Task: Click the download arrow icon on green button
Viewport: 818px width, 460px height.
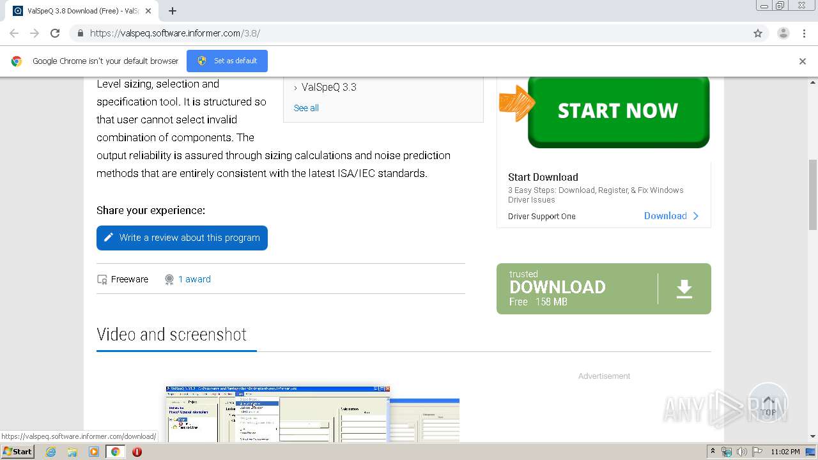Action: [684, 289]
